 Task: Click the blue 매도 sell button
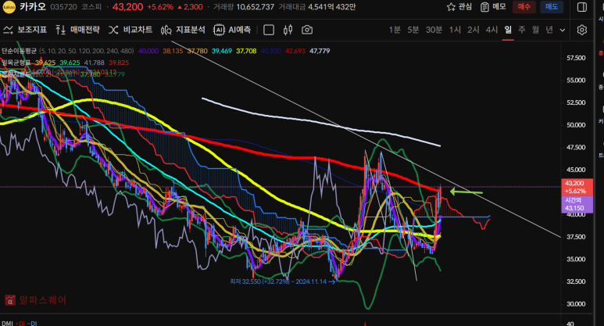(x=552, y=7)
